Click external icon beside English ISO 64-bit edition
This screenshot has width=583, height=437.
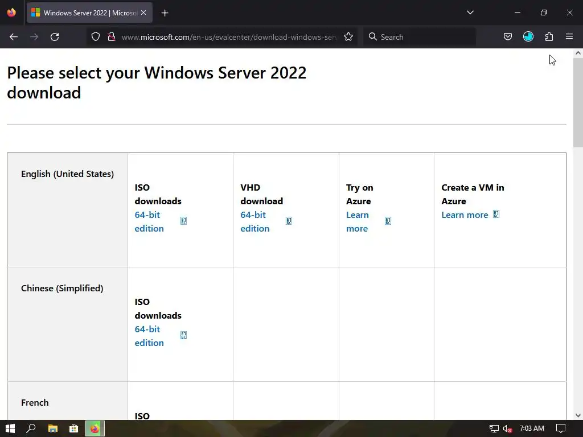pos(183,221)
